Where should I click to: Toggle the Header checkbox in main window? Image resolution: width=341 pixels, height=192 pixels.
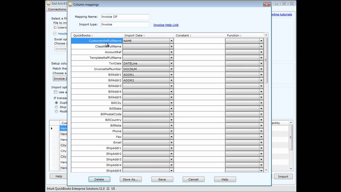55,34
